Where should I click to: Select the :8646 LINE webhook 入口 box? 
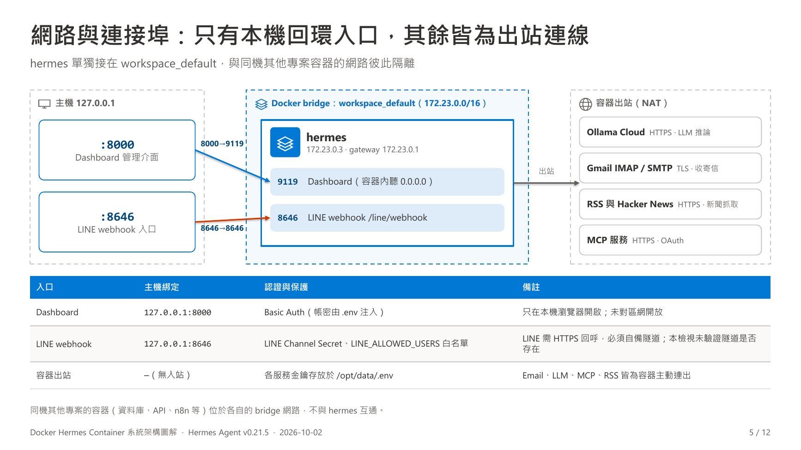(x=117, y=222)
